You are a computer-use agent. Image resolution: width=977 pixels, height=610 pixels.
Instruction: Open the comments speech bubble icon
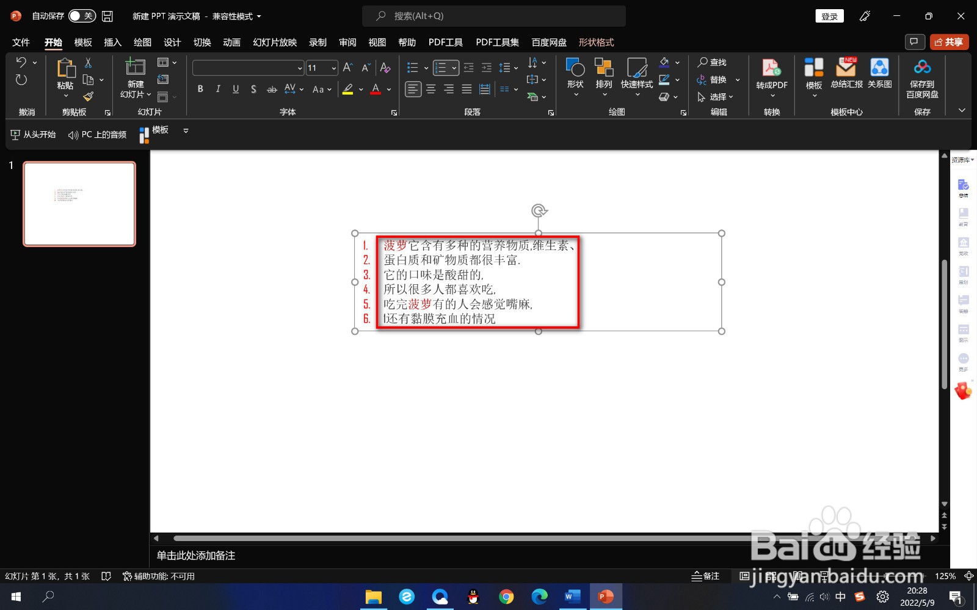[914, 41]
